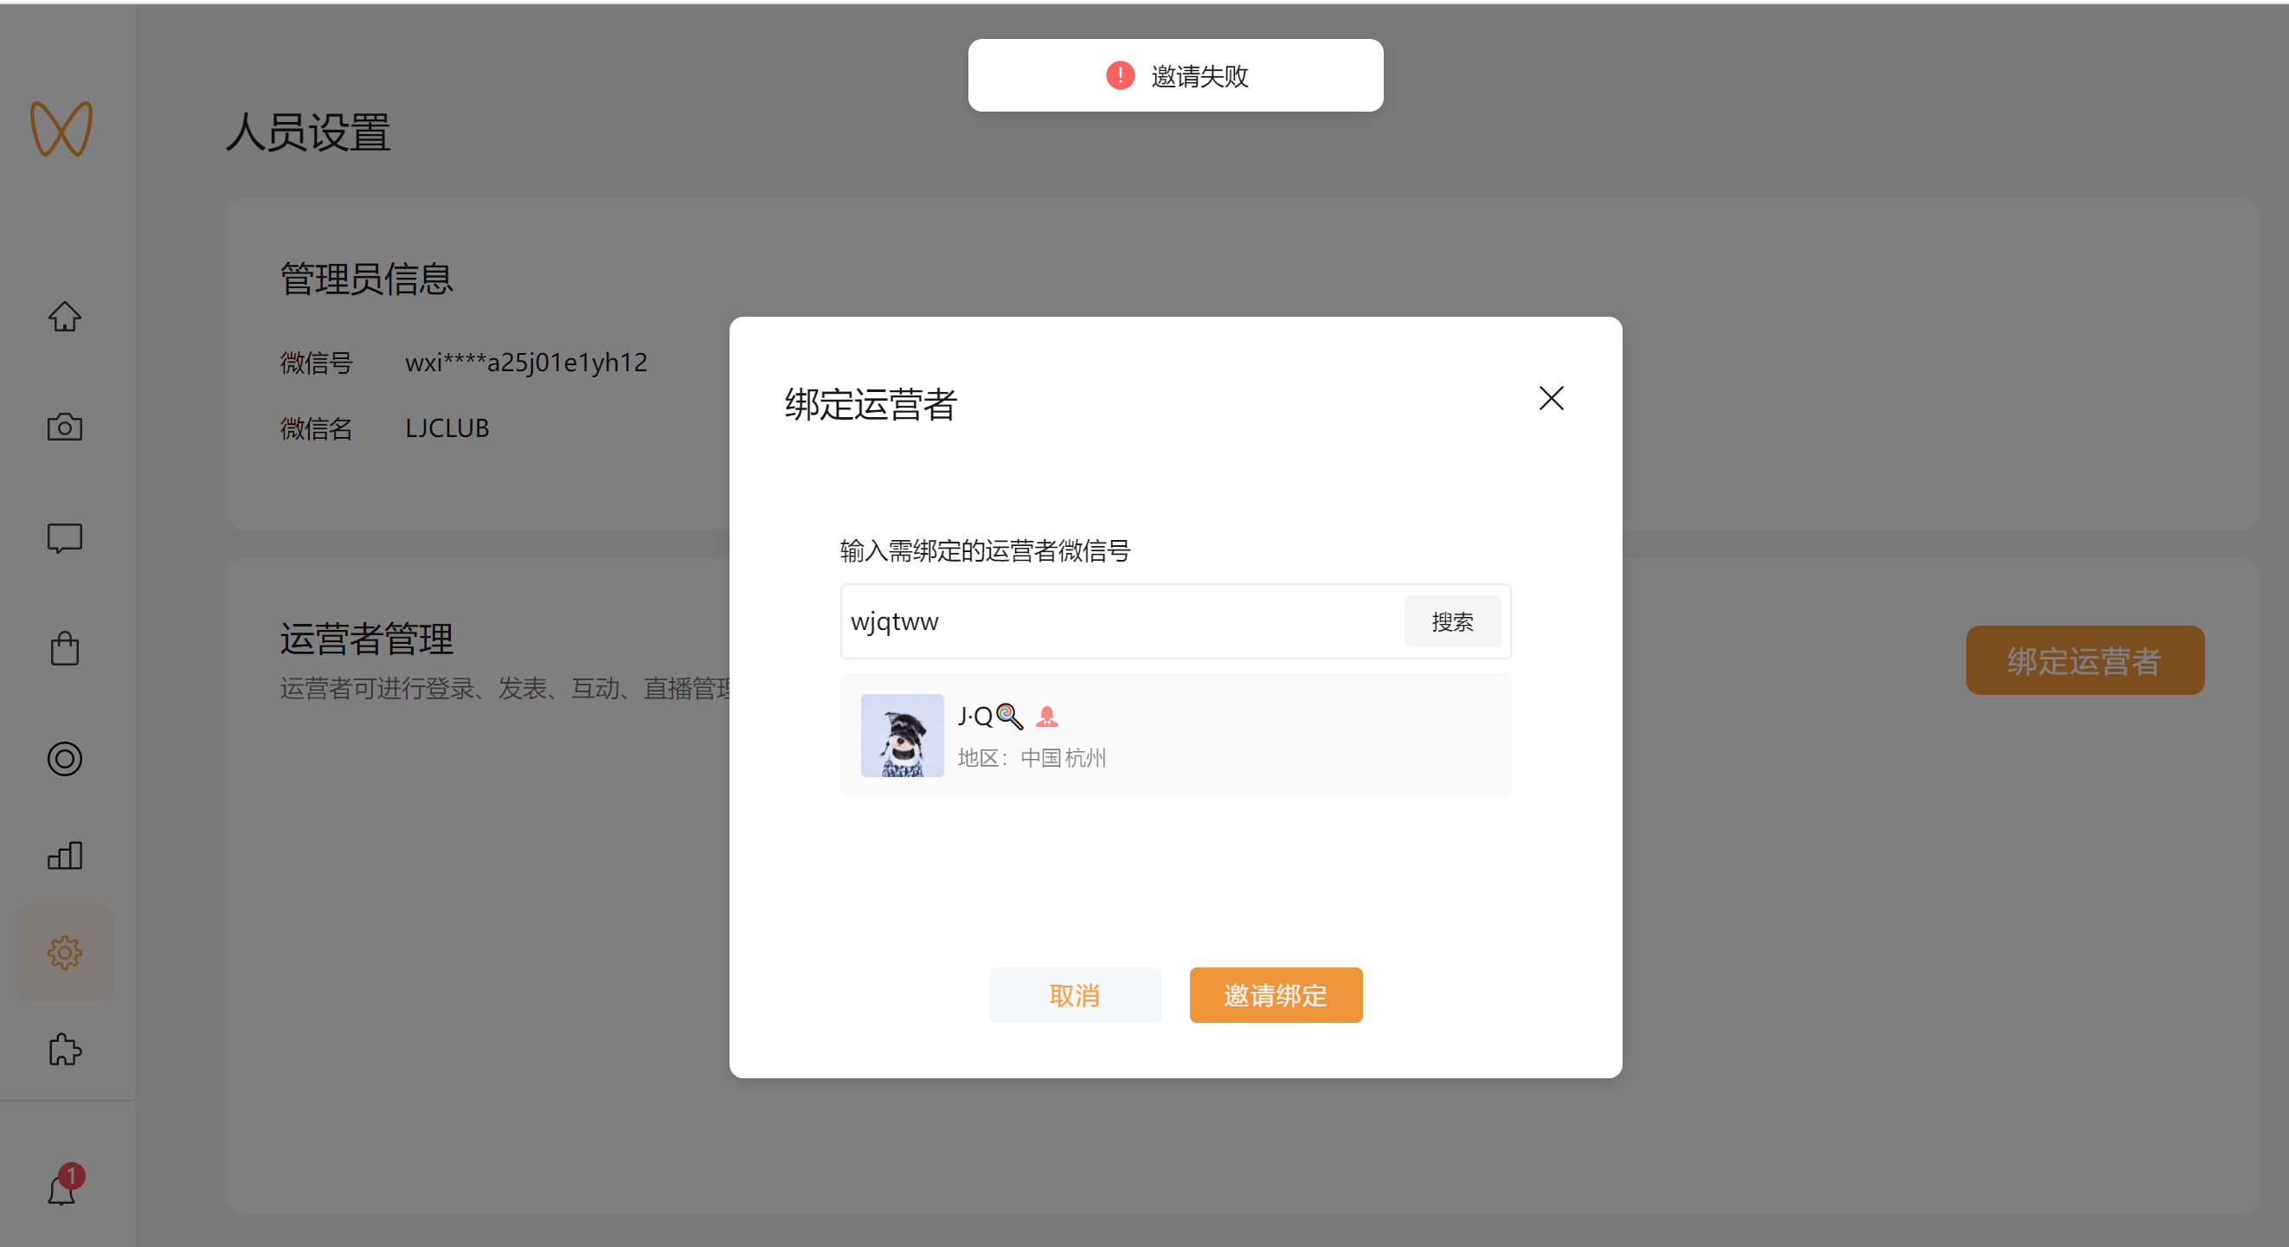The height and width of the screenshot is (1247, 2289).
Task: Close the 绑定运营者 dialog
Action: tap(1551, 398)
